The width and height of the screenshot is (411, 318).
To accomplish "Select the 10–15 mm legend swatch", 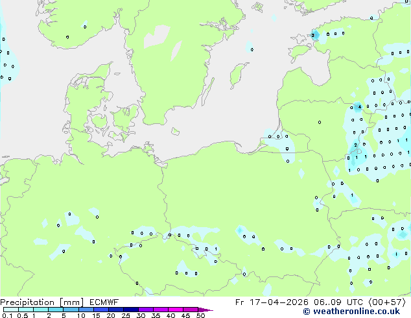I will 86,310.
